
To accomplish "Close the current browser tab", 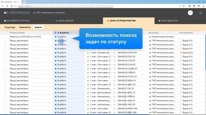I will [20, 2].
